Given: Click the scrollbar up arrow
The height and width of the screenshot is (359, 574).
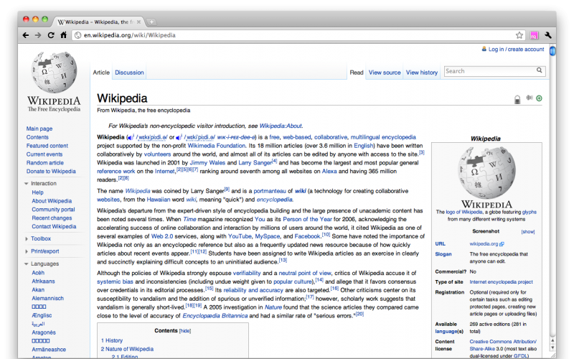Looking at the screenshot, I should click(552, 340).
